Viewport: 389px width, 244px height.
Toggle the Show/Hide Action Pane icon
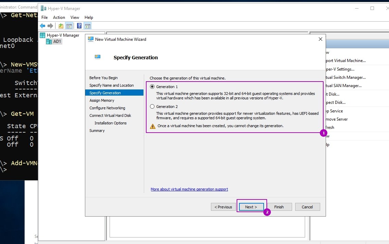click(x=88, y=26)
